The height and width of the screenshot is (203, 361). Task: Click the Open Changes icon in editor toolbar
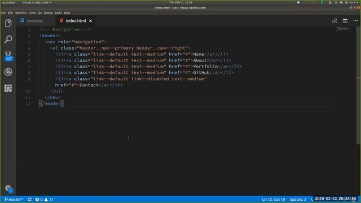[334, 21]
